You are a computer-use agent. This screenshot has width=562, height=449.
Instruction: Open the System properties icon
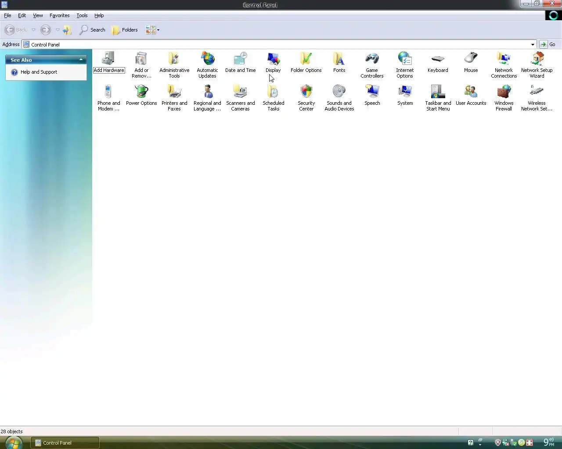tap(405, 91)
